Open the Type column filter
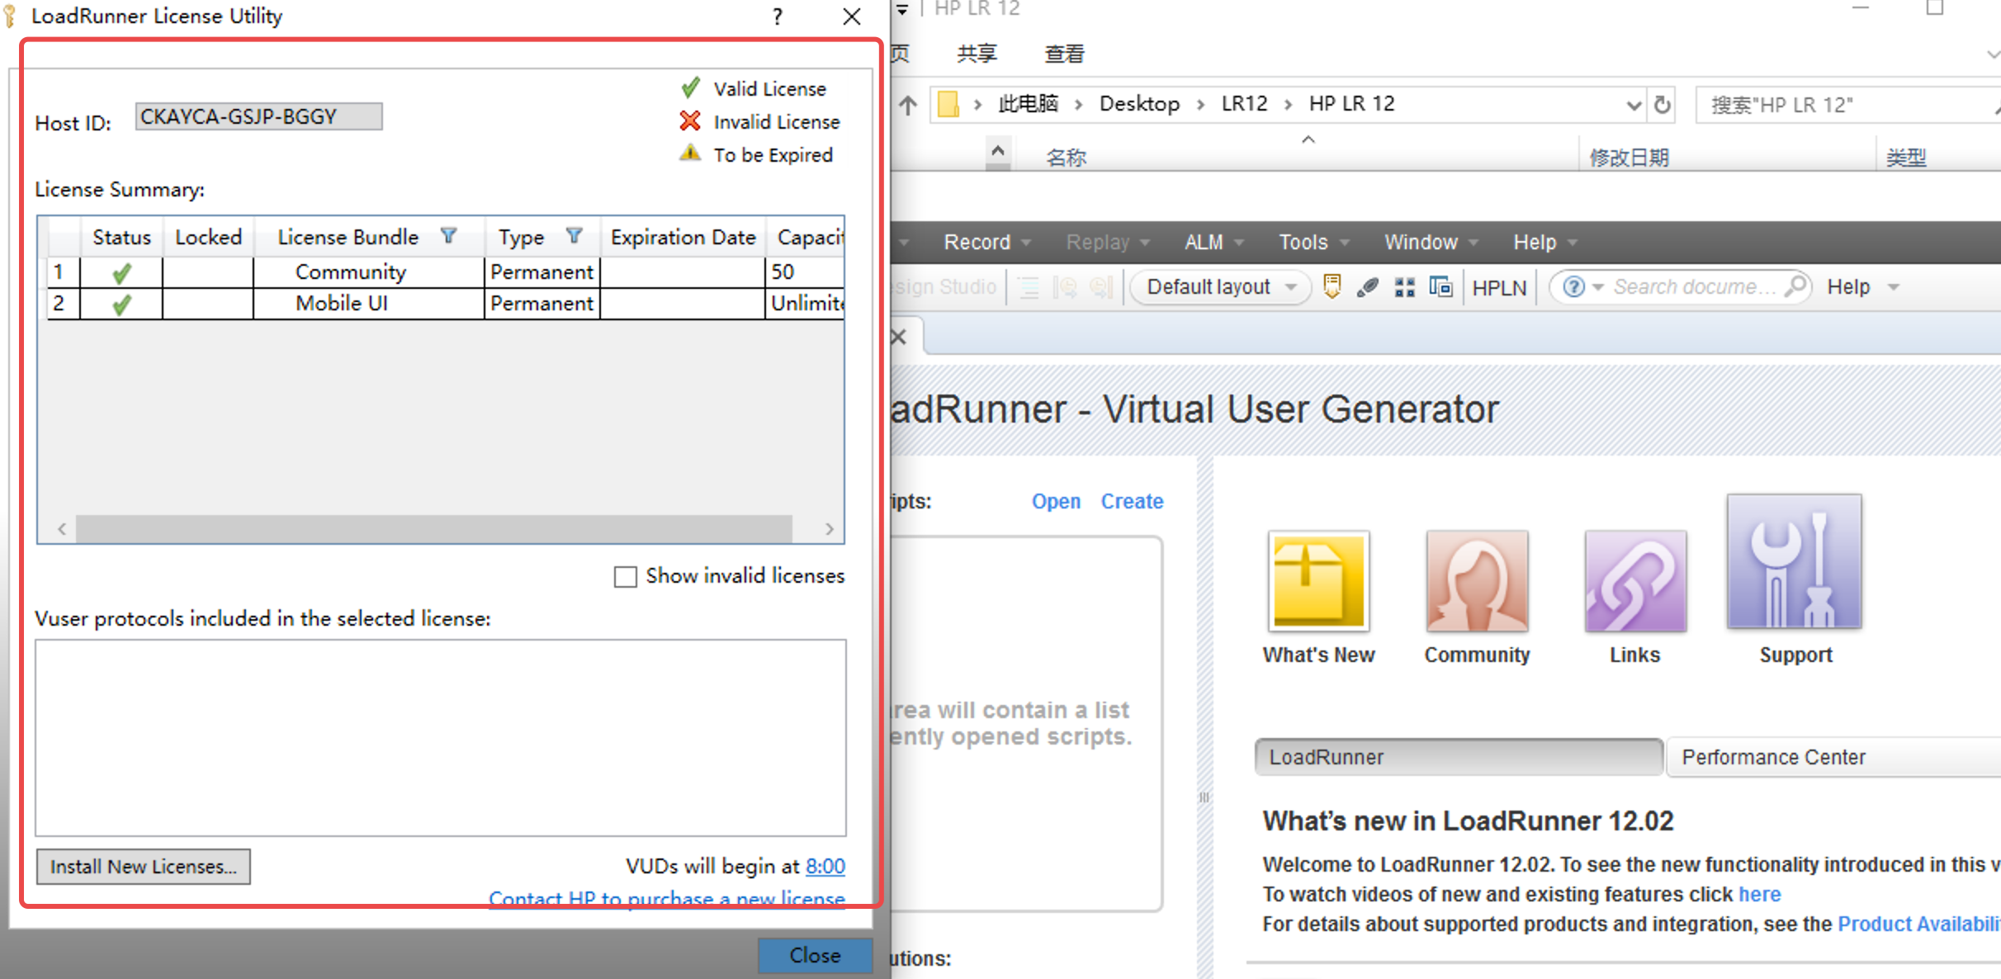Viewport: 2001px width, 979px height. (575, 236)
